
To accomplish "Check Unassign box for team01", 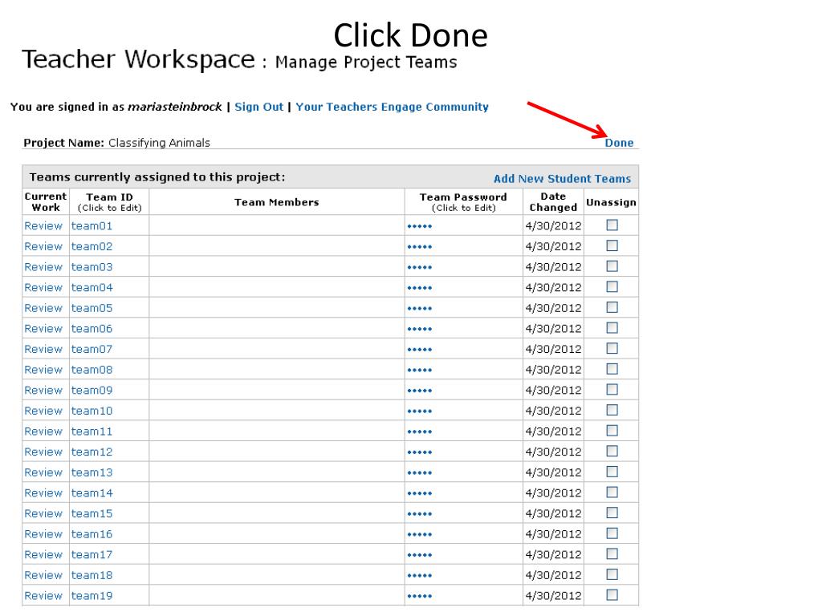I will pos(612,225).
